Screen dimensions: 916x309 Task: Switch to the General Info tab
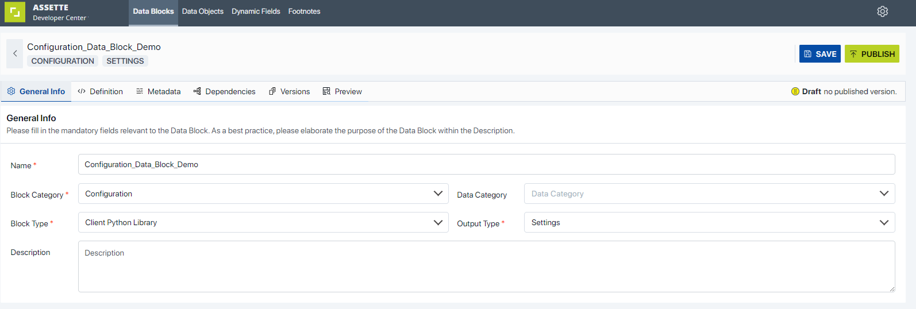click(36, 91)
